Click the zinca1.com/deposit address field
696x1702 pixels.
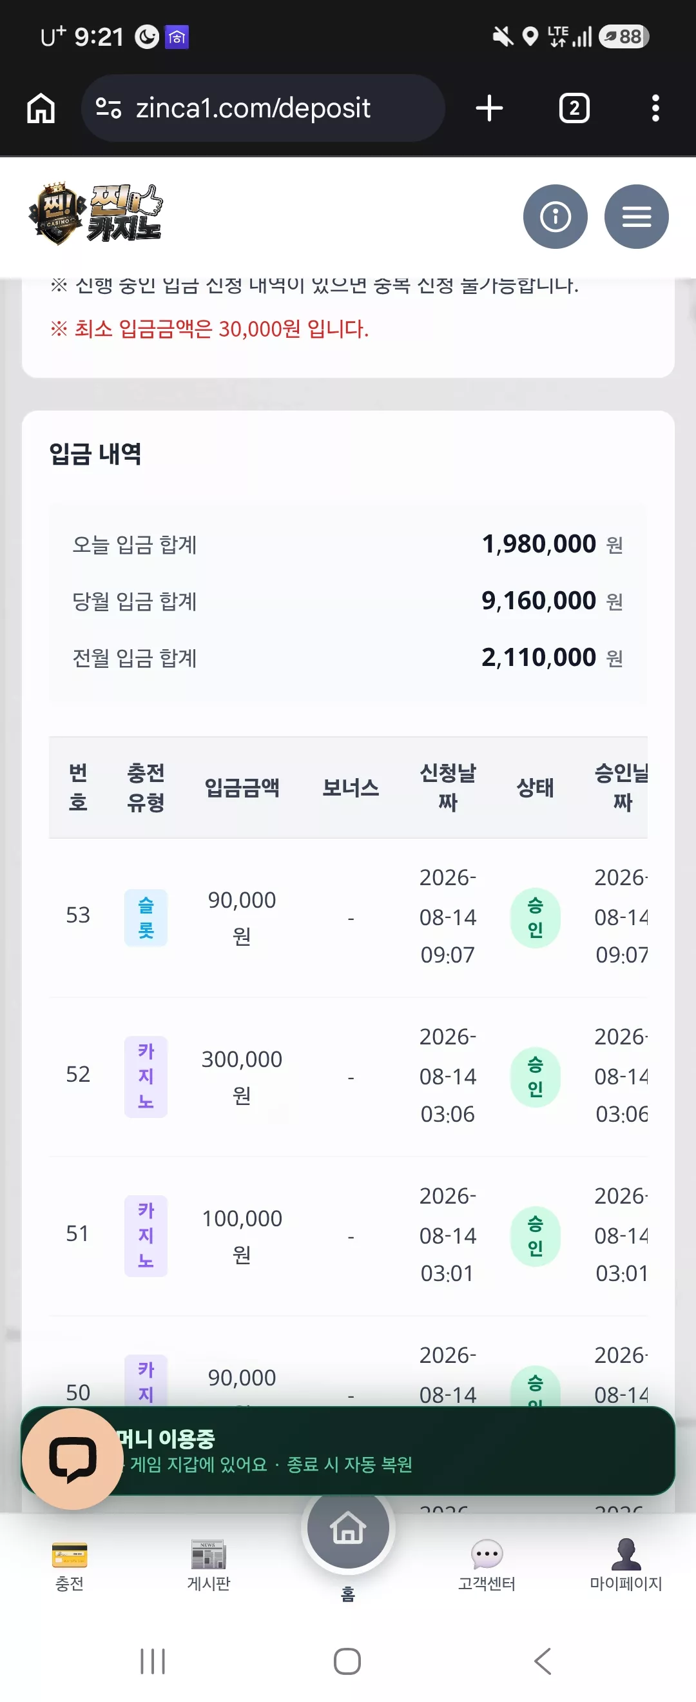click(x=263, y=108)
